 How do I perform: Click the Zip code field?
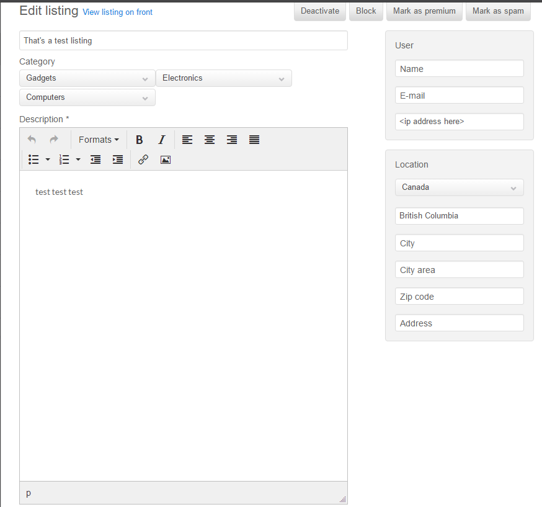460,296
